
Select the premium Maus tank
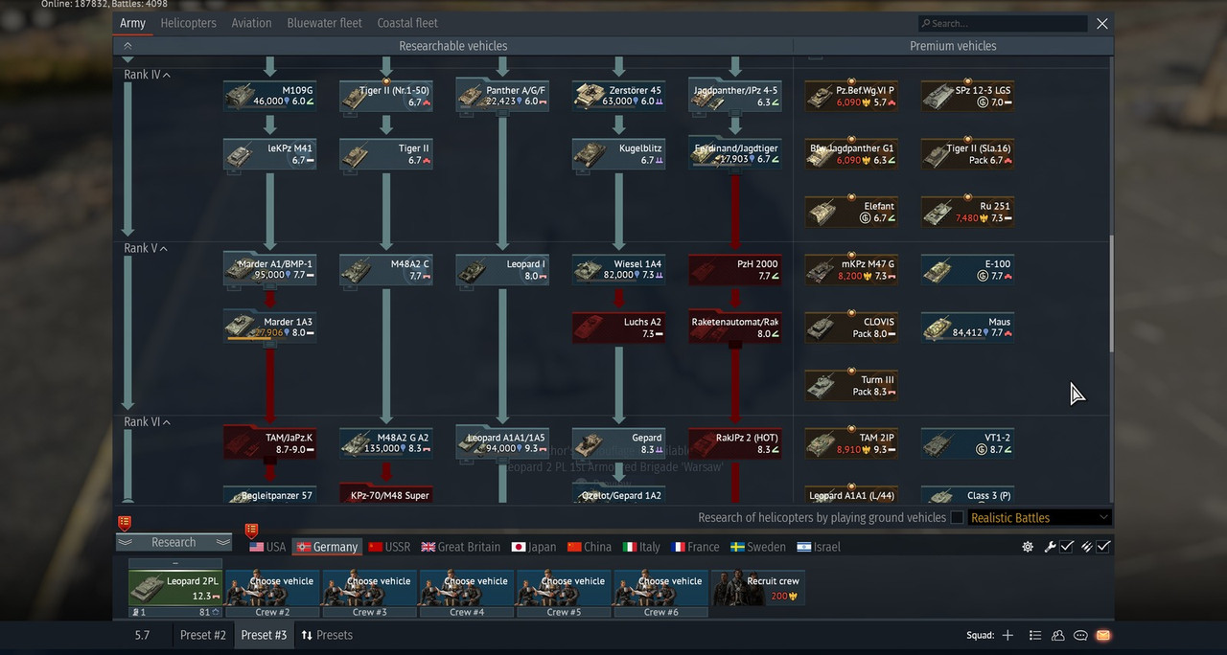pos(967,327)
